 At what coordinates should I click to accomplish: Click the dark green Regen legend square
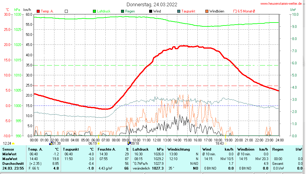tap(123, 11)
